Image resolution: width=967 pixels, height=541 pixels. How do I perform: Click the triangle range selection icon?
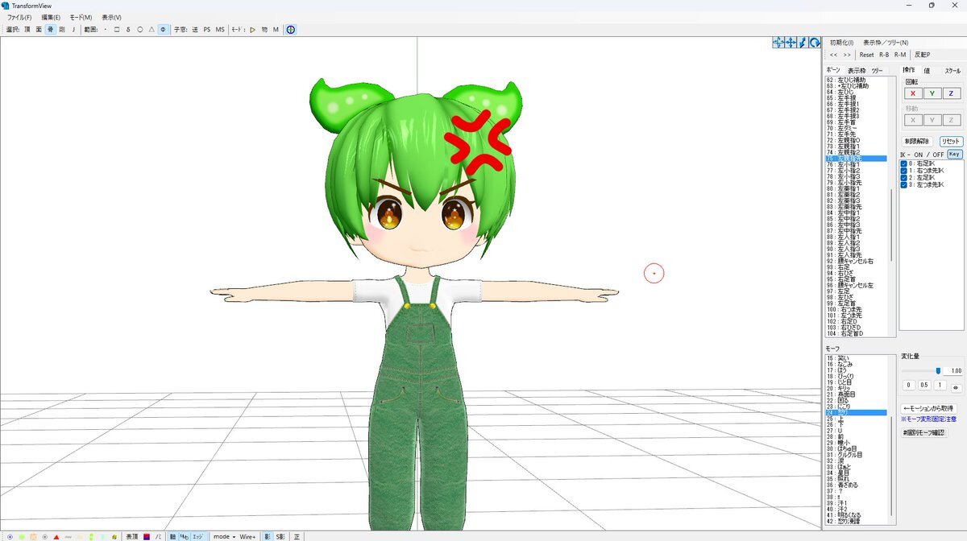tap(151, 30)
